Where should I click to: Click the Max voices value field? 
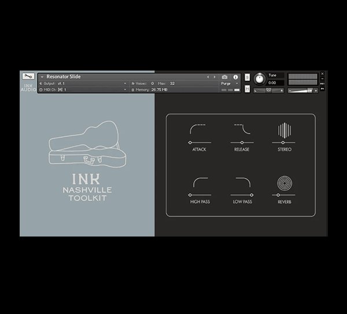(x=172, y=83)
